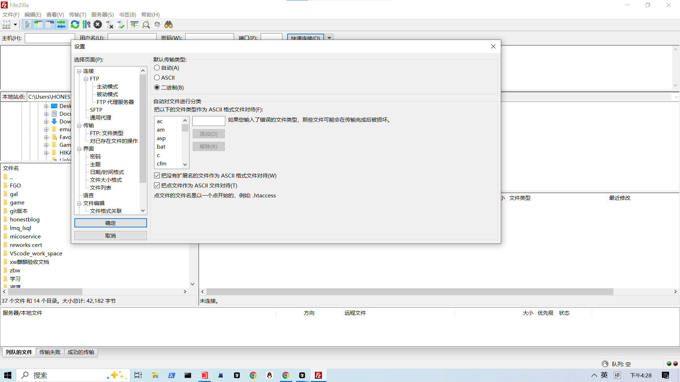Click the 确定 button
The image size is (680, 382).
pyautogui.click(x=110, y=223)
